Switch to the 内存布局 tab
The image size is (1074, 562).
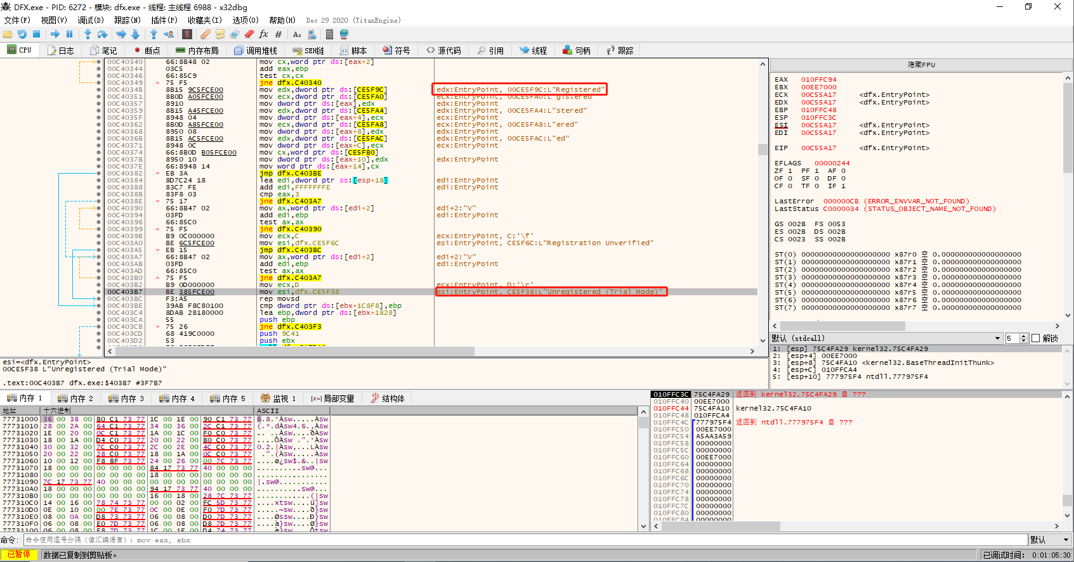point(197,51)
